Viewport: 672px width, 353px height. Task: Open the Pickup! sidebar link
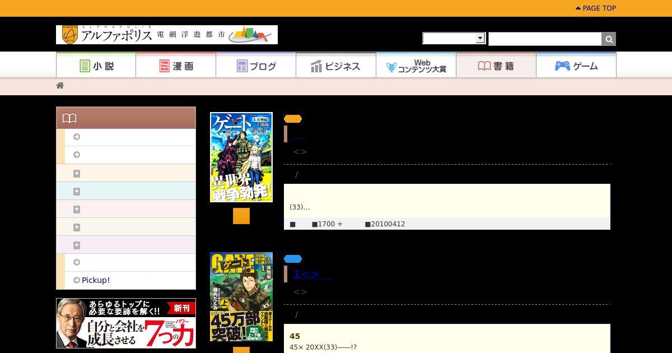point(96,280)
